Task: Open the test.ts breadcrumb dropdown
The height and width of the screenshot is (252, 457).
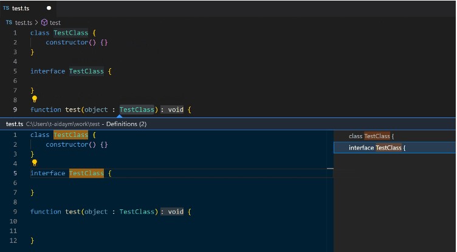Action: [x=23, y=23]
